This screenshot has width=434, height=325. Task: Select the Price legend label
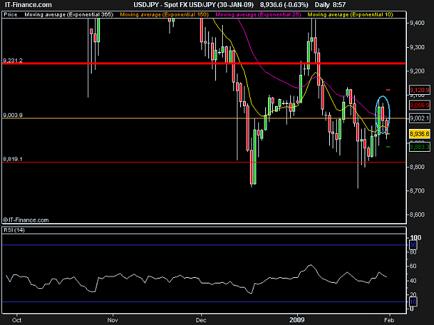tap(10, 15)
